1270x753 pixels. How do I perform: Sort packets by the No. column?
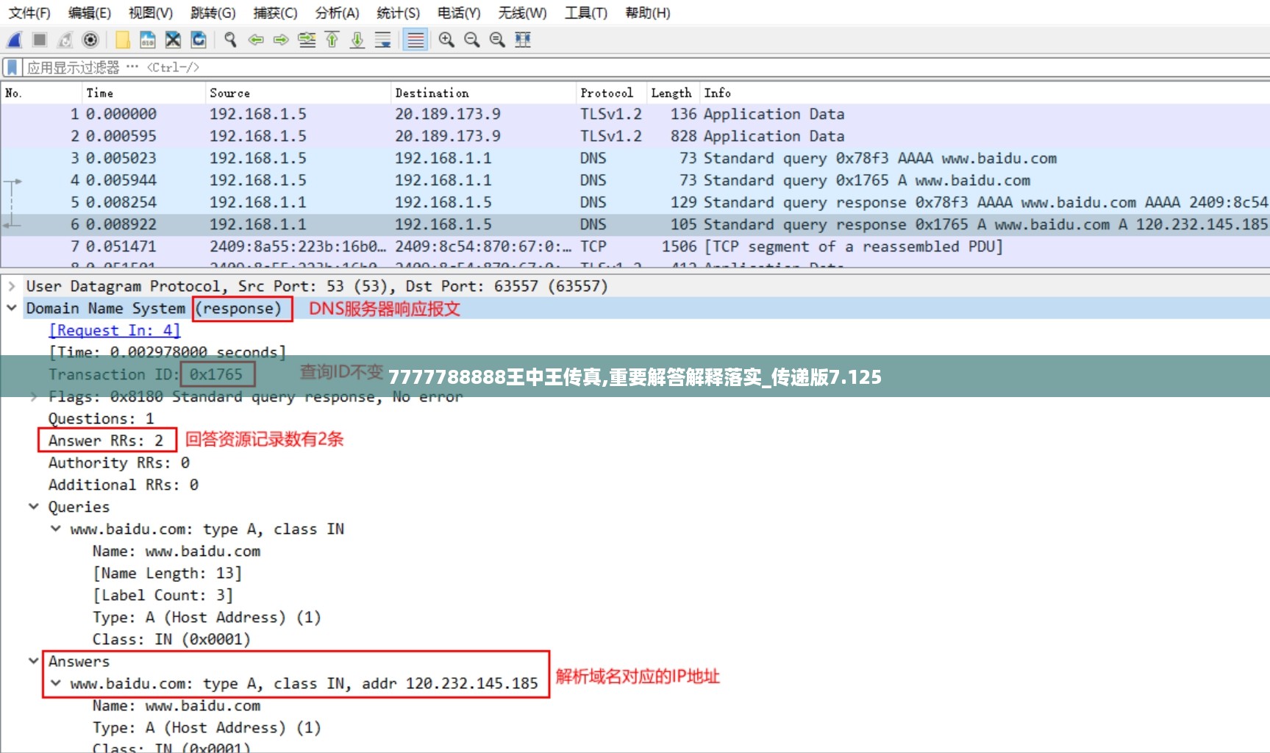(41, 93)
